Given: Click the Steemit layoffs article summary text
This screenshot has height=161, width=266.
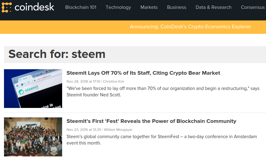Looking at the screenshot, I should point(163,91).
